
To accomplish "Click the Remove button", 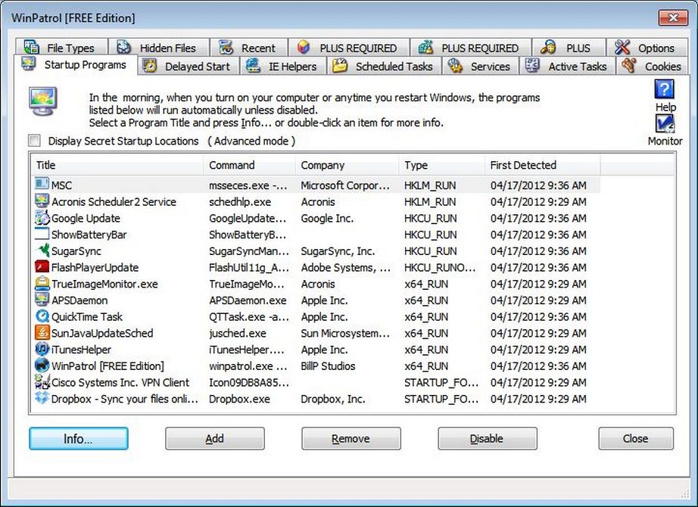I will 351,438.
